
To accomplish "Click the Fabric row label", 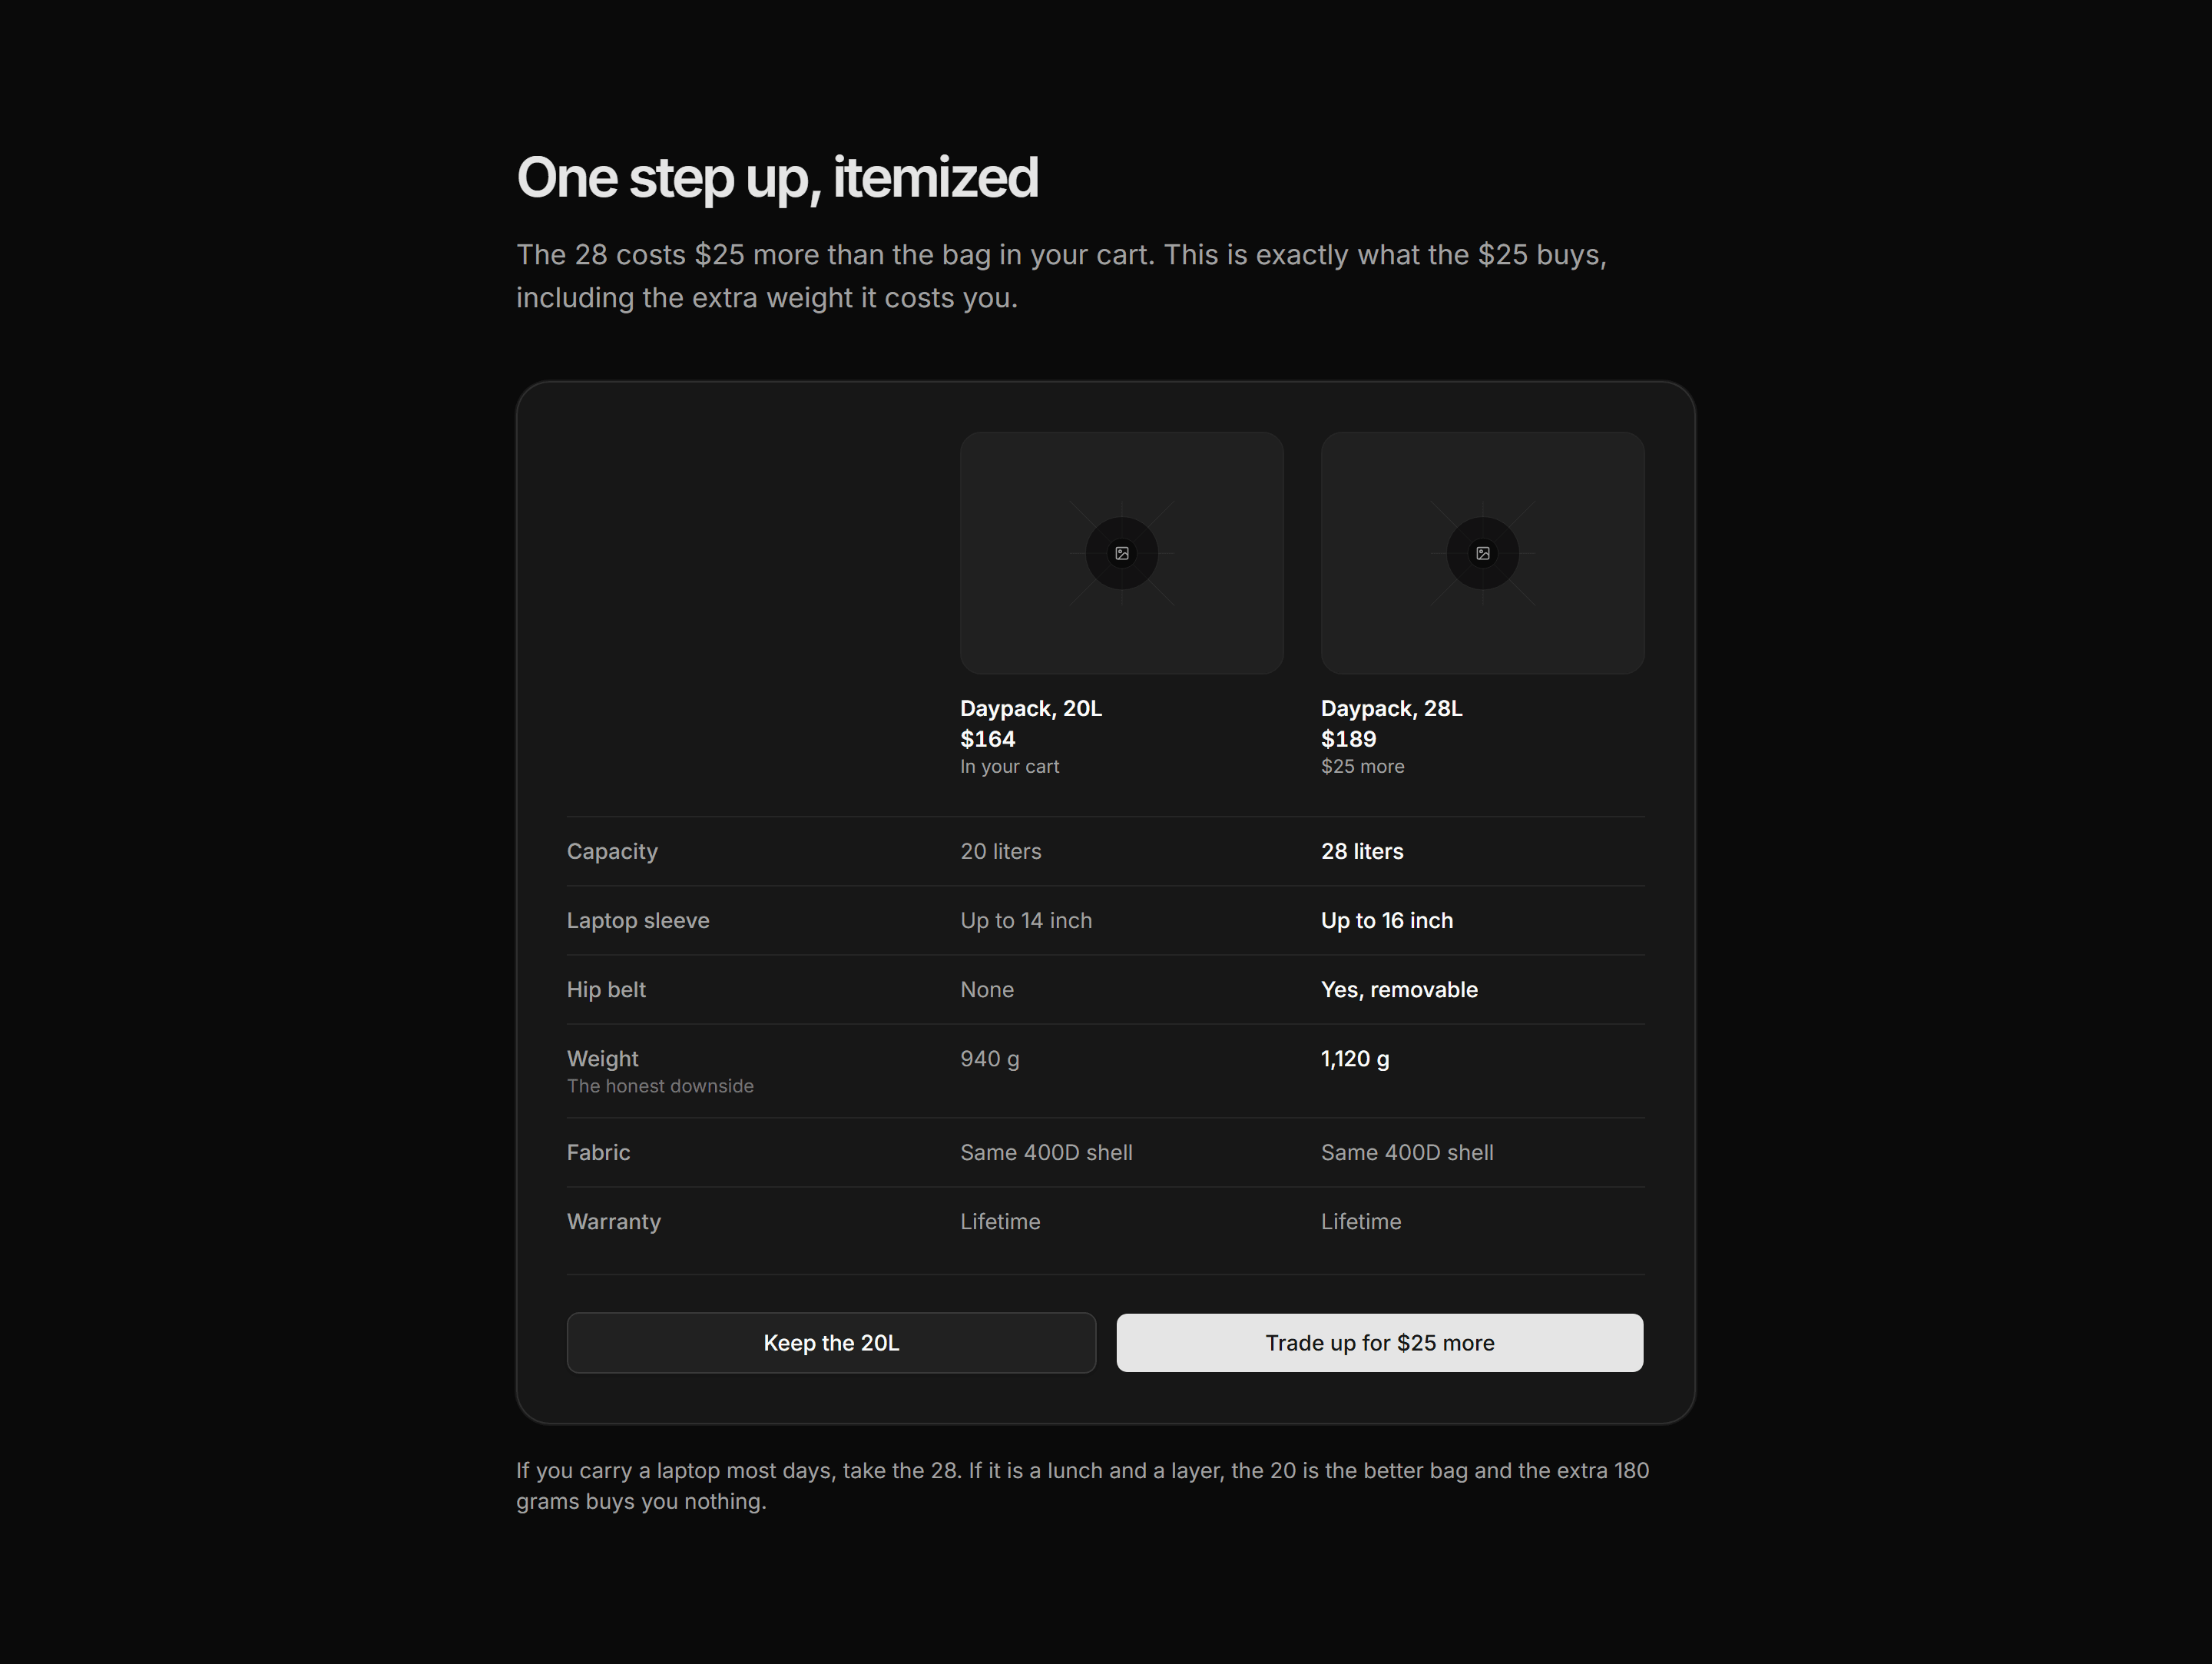I will coord(598,1153).
